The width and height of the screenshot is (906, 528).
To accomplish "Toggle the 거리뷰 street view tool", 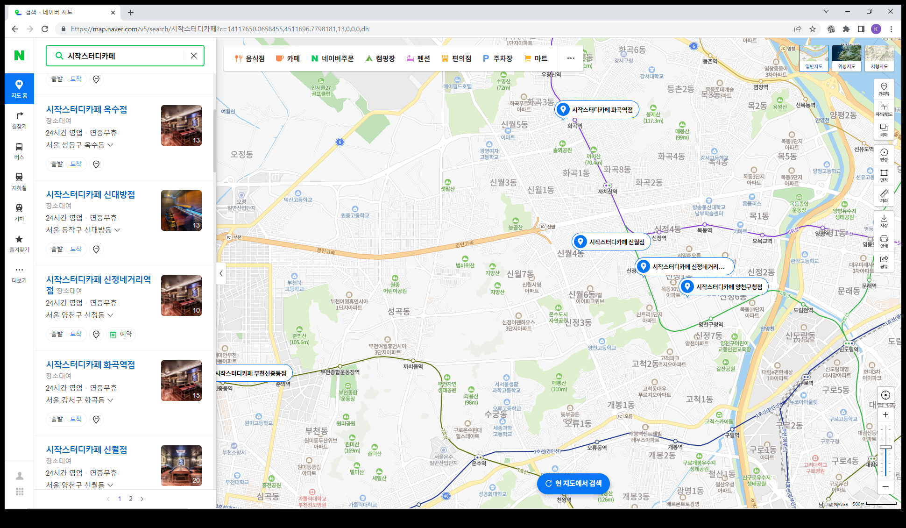I will click(x=884, y=89).
